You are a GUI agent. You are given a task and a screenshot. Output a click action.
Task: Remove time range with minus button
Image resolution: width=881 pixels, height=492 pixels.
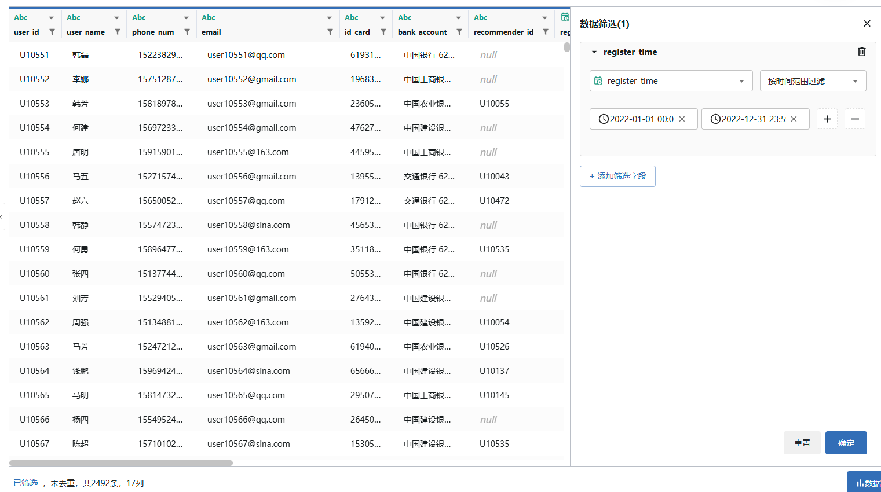pos(855,119)
